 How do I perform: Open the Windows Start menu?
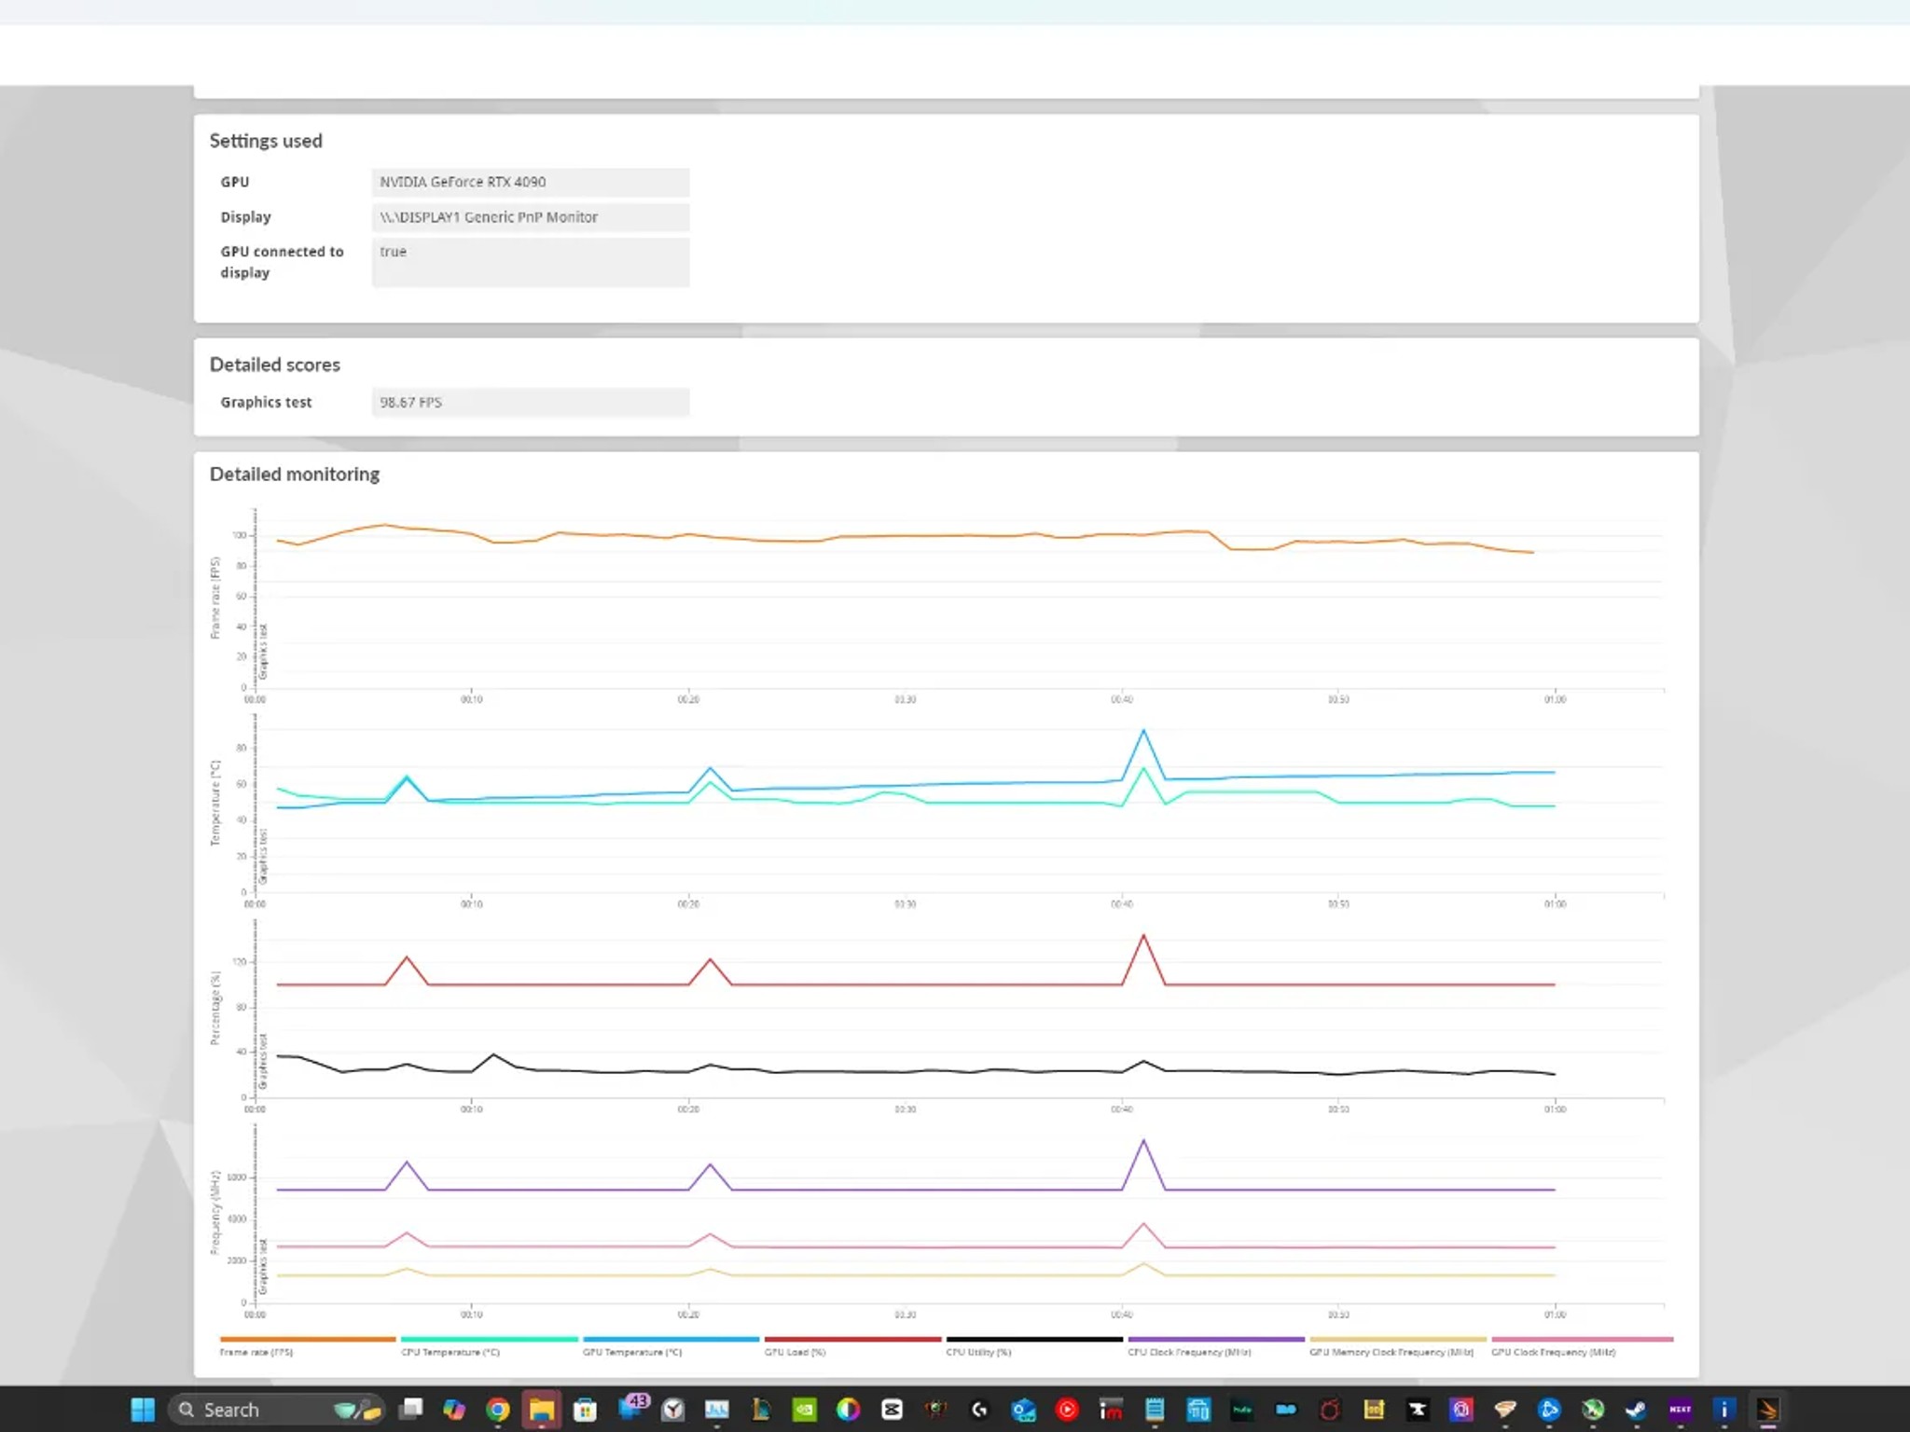(143, 1409)
